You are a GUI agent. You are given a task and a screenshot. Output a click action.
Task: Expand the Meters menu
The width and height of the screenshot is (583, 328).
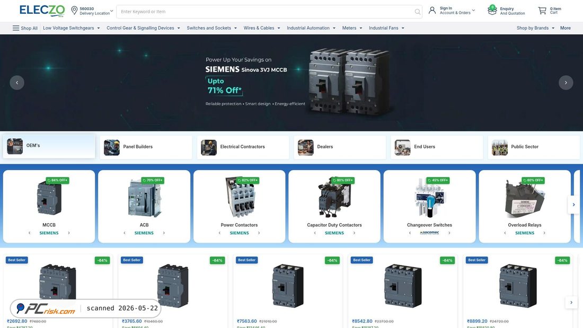coord(352,28)
